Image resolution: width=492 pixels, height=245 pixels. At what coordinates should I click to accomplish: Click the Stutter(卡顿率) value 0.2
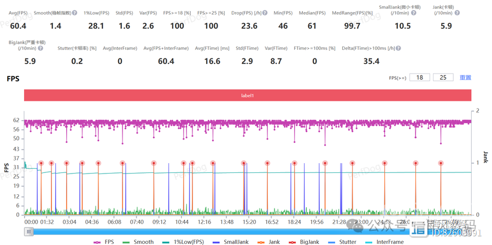[x=77, y=62]
